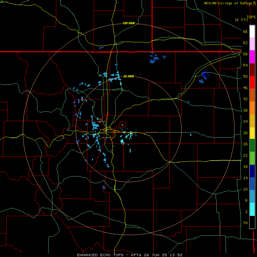Click legend scale value 30
Screen dimensions: 257x257
pos(245,133)
